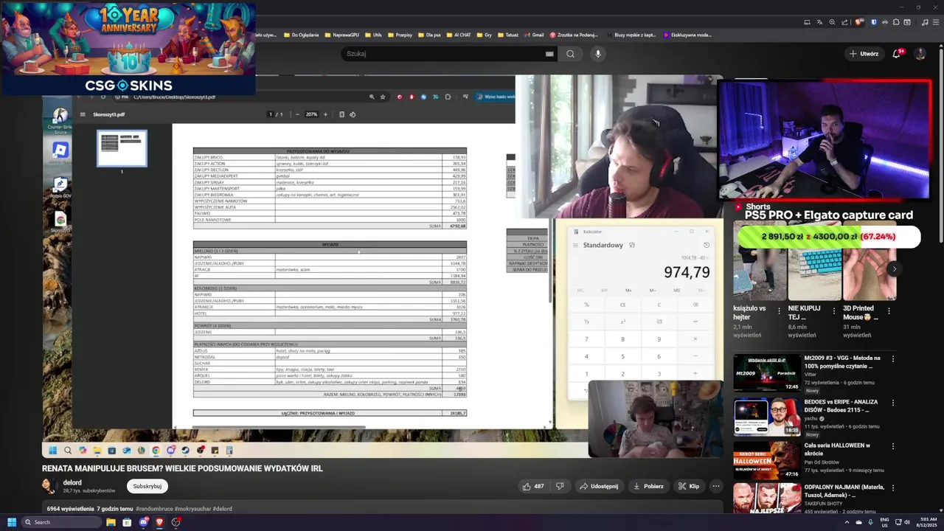Open BEDOES vs ERIPE video thumbnail
This screenshot has height=531, width=944.
click(767, 417)
